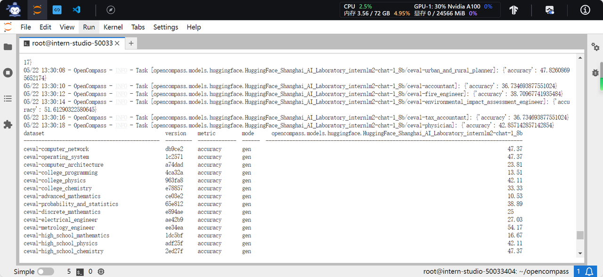Open the Edit menu
This screenshot has width=603, height=277.
tap(45, 27)
